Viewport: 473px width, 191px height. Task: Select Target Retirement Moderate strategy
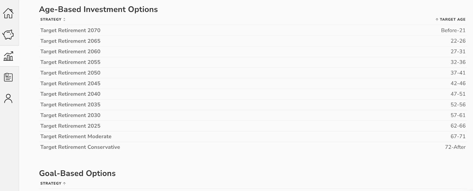pyautogui.click(x=76, y=137)
